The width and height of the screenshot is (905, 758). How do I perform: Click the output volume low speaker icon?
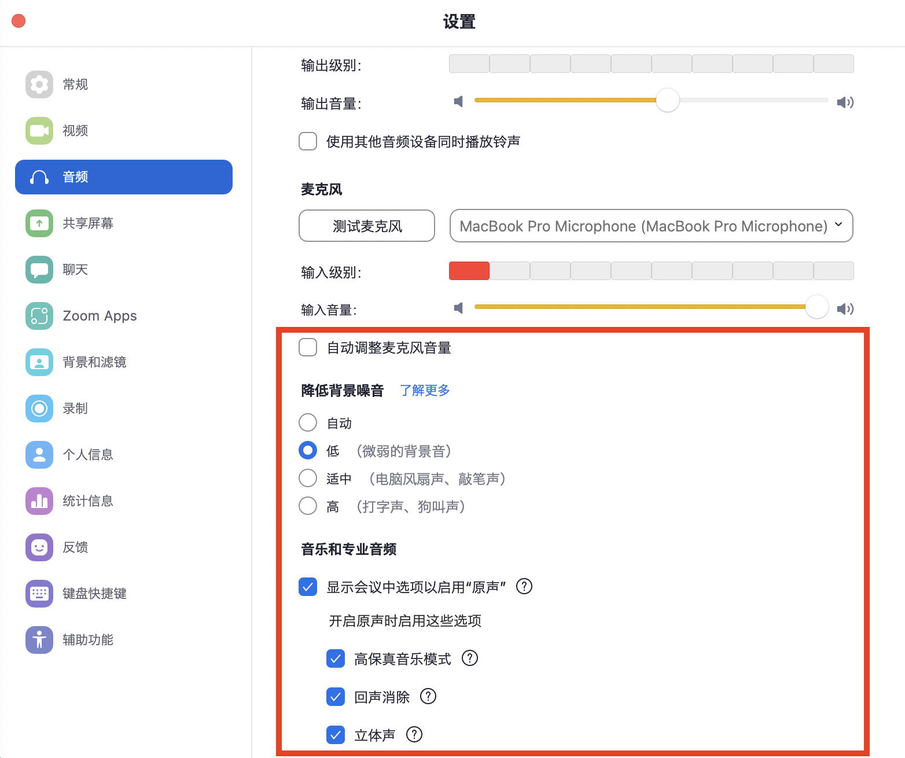click(458, 102)
